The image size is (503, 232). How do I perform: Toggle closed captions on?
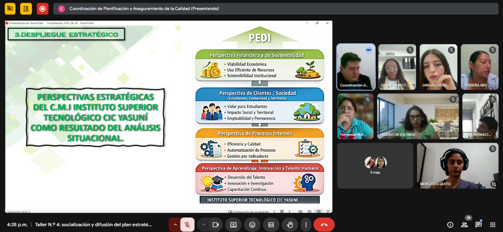click(x=271, y=225)
